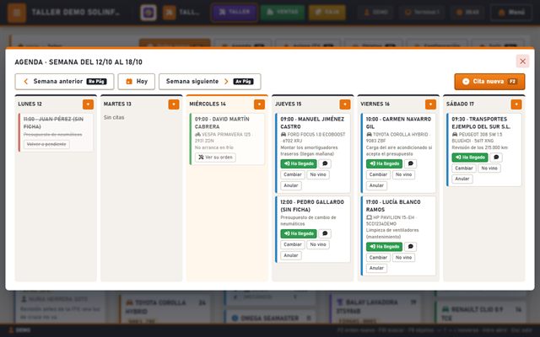Add appointment on Jueves 15 plus icon

point(345,104)
